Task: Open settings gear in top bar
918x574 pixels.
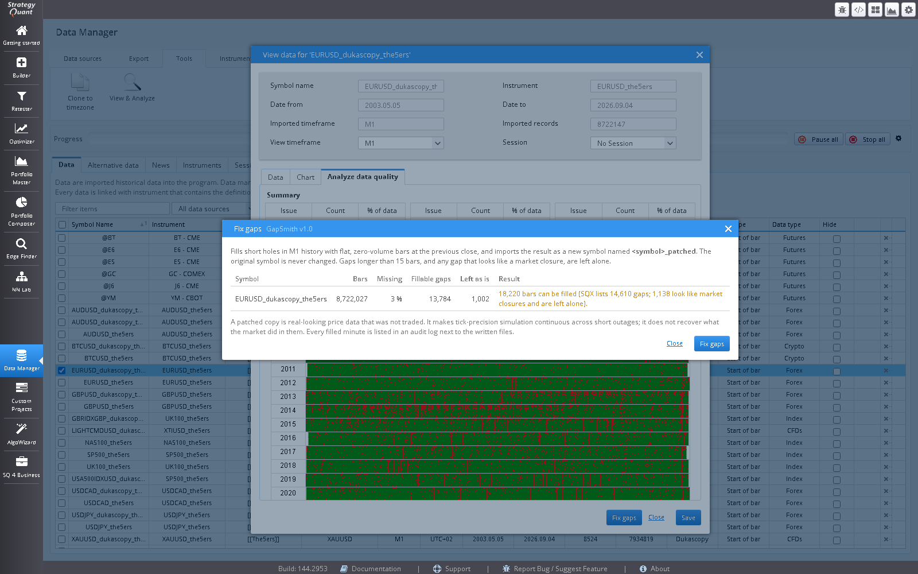Action: 908,9
